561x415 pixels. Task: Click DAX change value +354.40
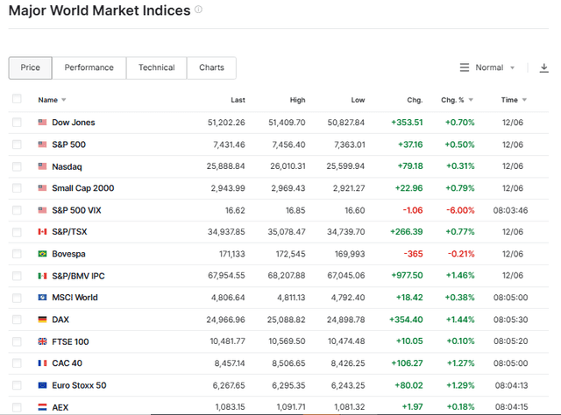406,320
